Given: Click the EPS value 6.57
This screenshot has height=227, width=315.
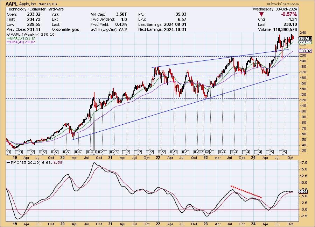Looking at the screenshot, I should [x=182, y=20].
